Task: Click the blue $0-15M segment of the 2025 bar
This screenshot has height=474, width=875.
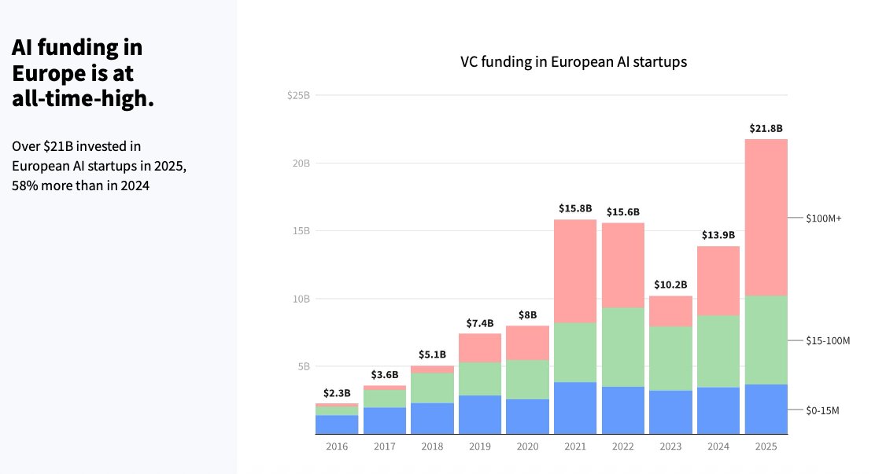Action: click(x=766, y=409)
